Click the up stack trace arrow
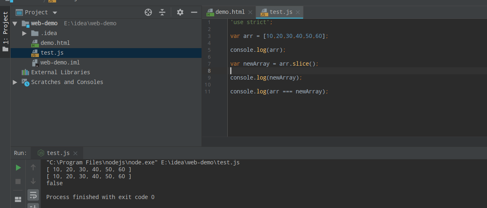The width and height of the screenshot is (487, 208). (x=33, y=167)
